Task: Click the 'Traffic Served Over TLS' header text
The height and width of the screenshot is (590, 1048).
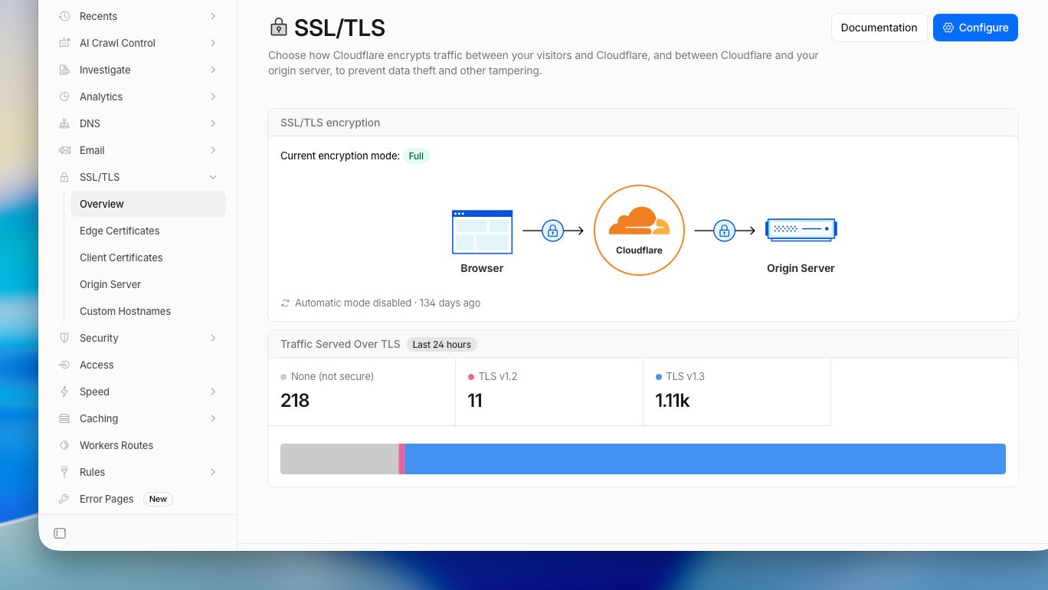Action: pyautogui.click(x=340, y=345)
